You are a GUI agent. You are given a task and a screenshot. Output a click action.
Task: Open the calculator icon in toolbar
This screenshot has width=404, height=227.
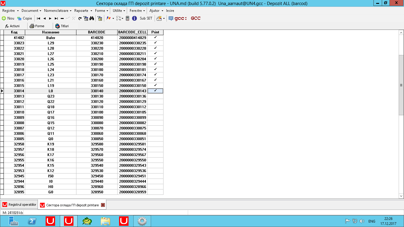128,18
